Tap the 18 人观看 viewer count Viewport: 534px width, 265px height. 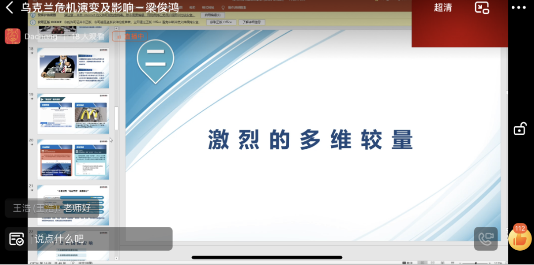88,37
